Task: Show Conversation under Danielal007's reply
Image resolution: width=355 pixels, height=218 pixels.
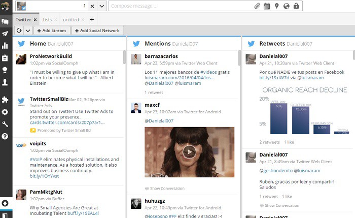Action: (279, 205)
